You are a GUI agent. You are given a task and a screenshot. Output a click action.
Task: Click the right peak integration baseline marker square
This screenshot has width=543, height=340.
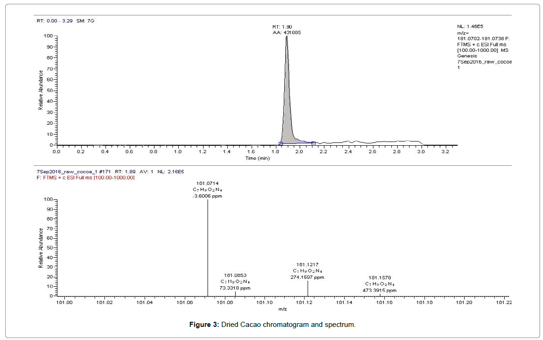313,143
